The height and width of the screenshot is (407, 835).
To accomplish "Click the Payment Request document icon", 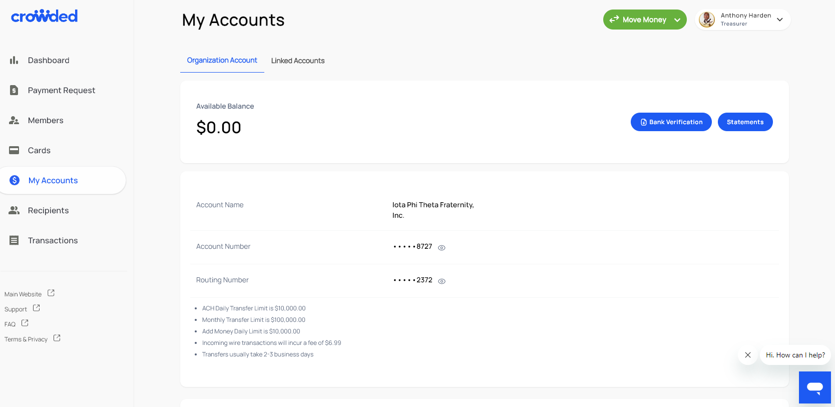I will click(14, 90).
